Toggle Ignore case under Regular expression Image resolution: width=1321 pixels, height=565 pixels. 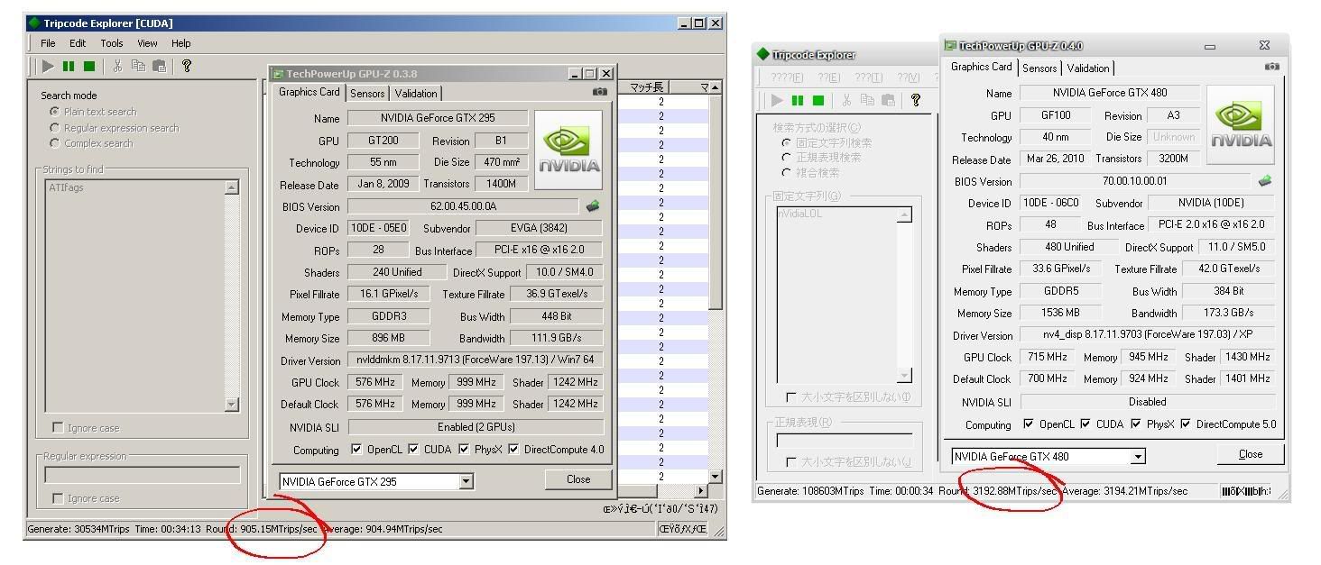pyautogui.click(x=59, y=498)
